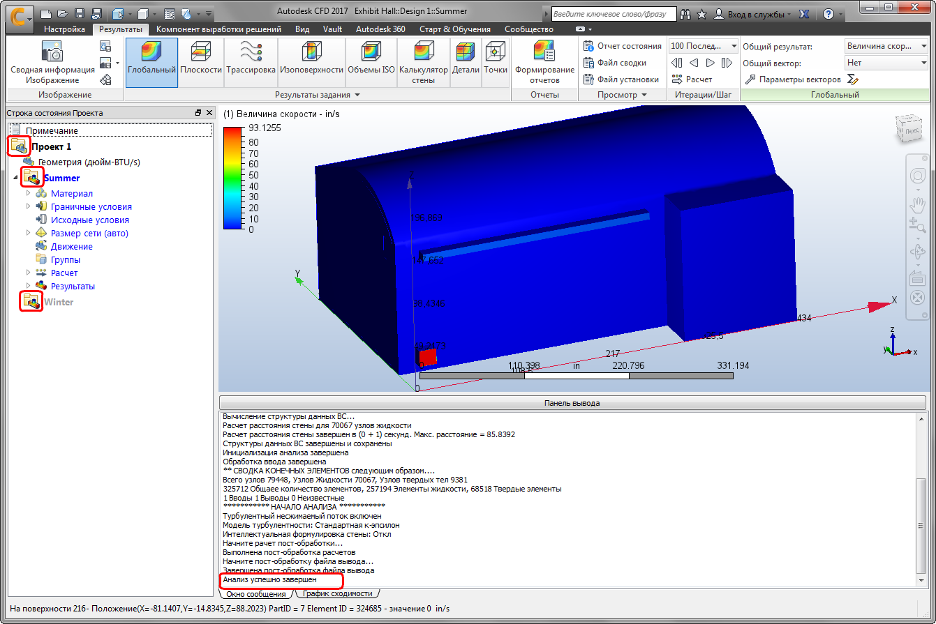Open the Калькулятор стены tool
This screenshot has height=624, width=936.
click(x=424, y=62)
